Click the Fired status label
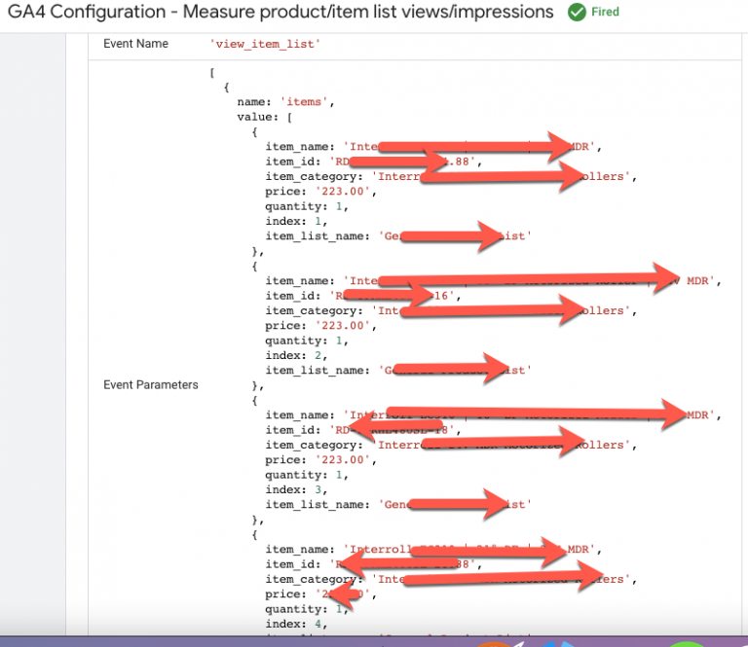The width and height of the screenshot is (748, 647). 605,13
